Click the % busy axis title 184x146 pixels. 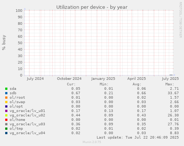point(4,43)
